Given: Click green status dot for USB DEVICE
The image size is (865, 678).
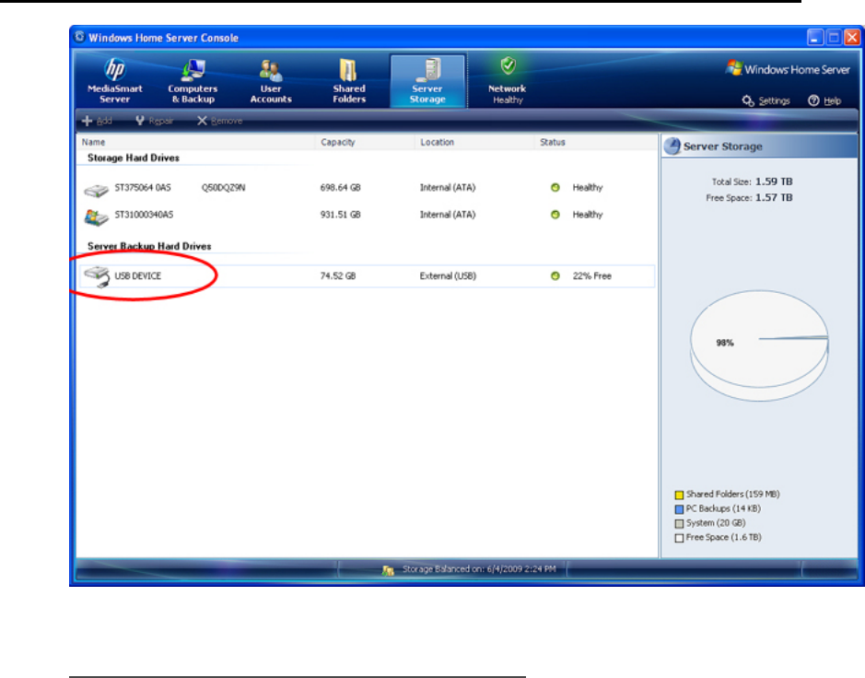Looking at the screenshot, I should (555, 275).
